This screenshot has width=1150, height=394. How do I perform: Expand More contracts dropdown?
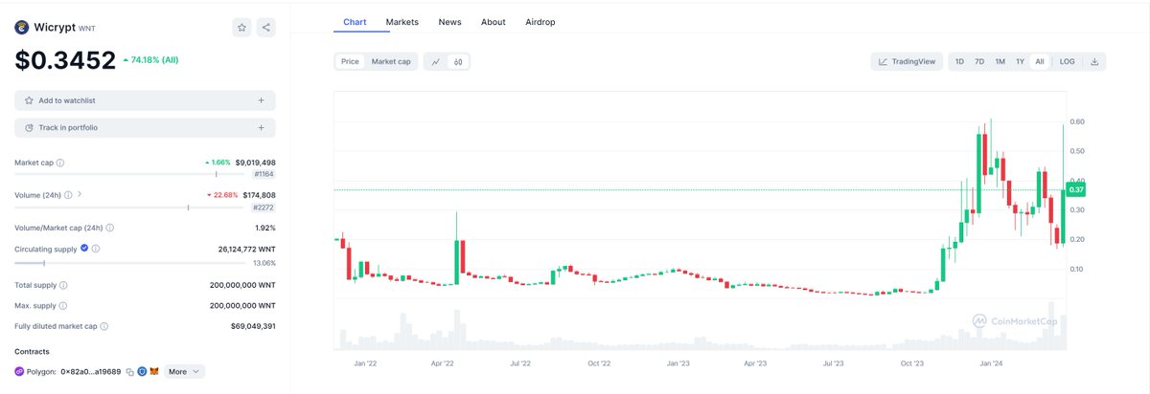tap(184, 371)
